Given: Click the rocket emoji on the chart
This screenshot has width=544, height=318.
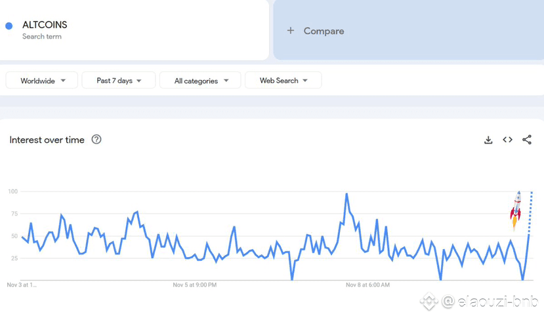Looking at the screenshot, I should [x=516, y=210].
